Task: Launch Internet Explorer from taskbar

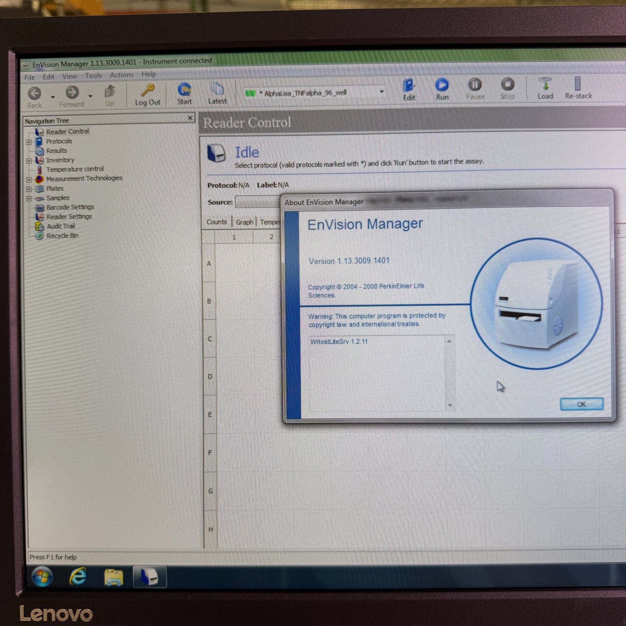Action: 78,577
